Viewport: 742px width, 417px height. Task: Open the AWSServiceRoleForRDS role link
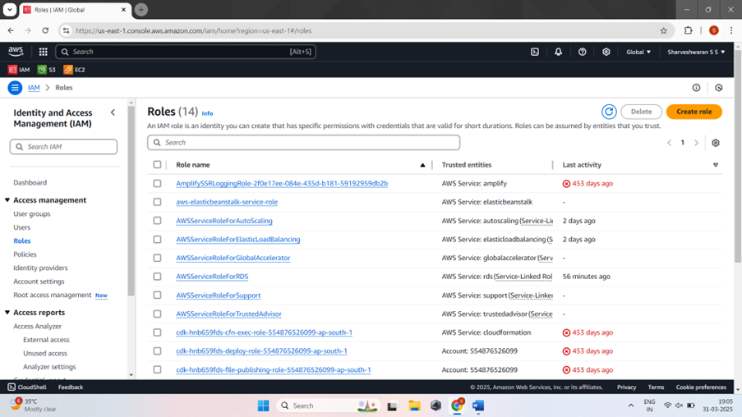coord(212,277)
